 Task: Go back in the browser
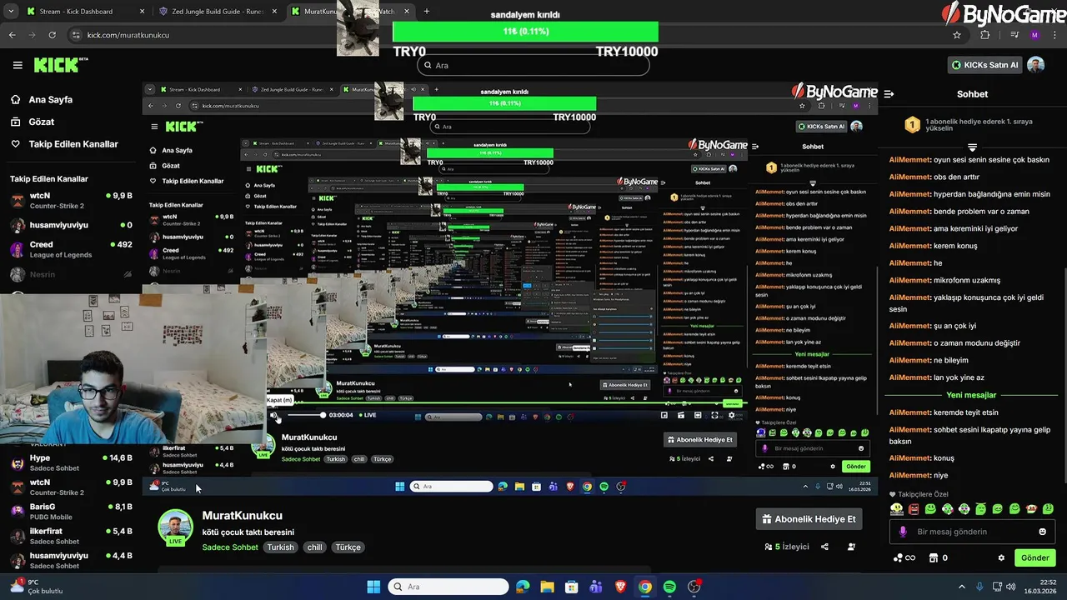pos(12,35)
